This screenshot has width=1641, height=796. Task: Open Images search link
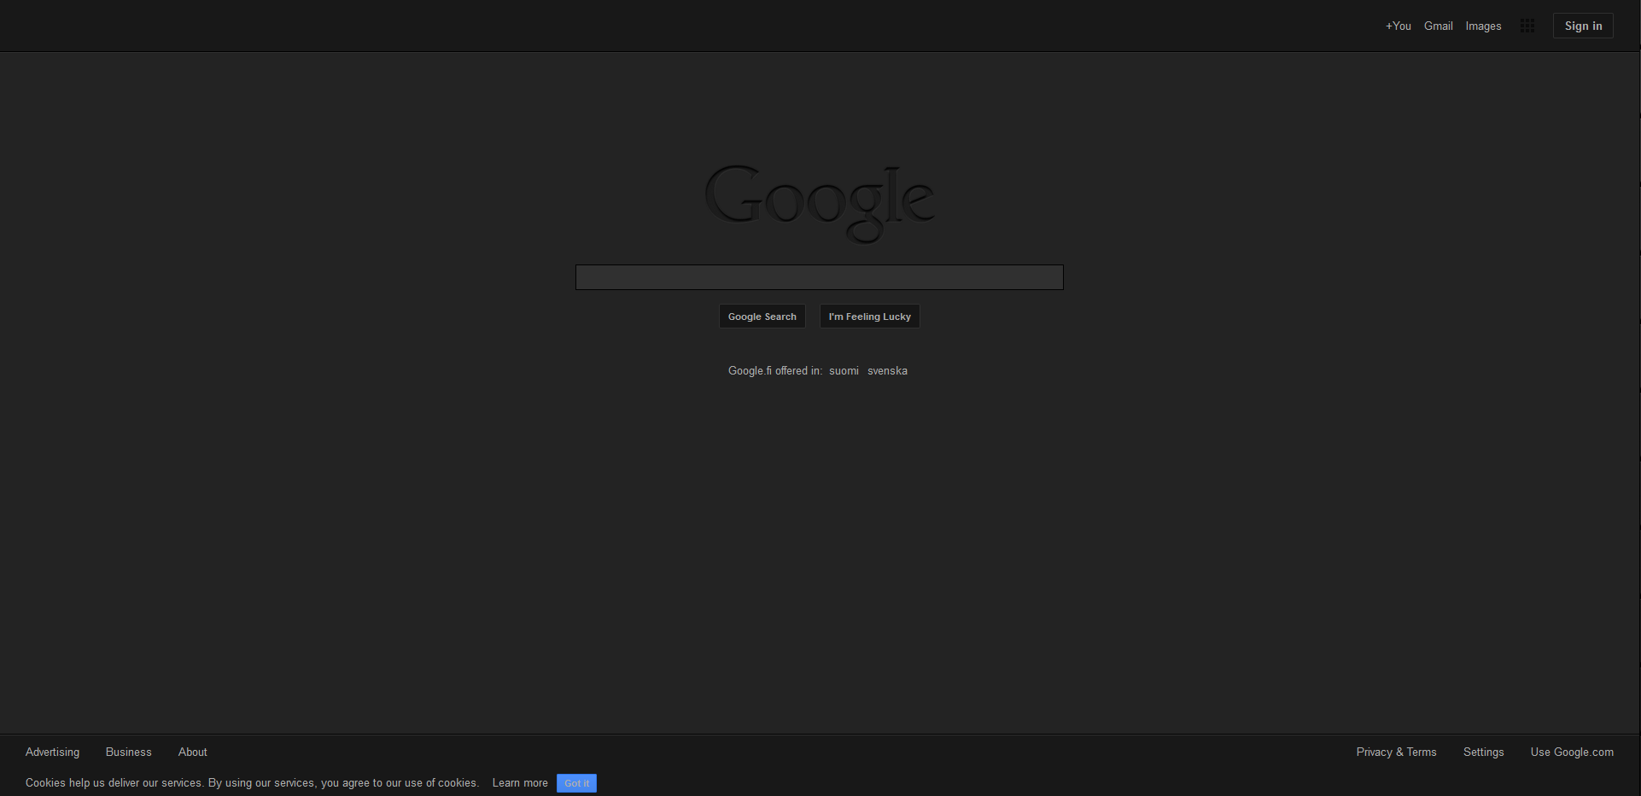click(x=1483, y=26)
